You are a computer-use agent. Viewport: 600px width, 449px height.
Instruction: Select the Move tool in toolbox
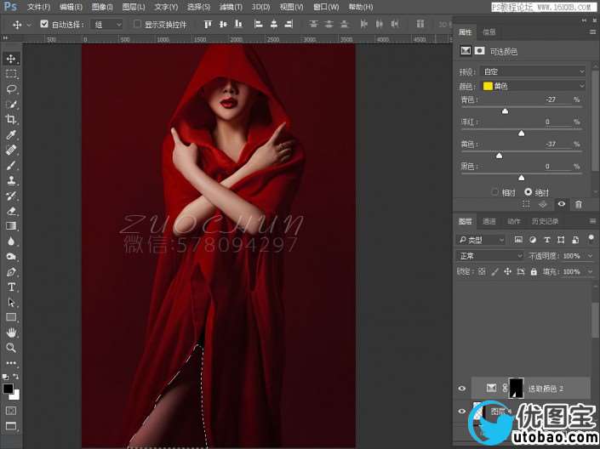(x=11, y=59)
